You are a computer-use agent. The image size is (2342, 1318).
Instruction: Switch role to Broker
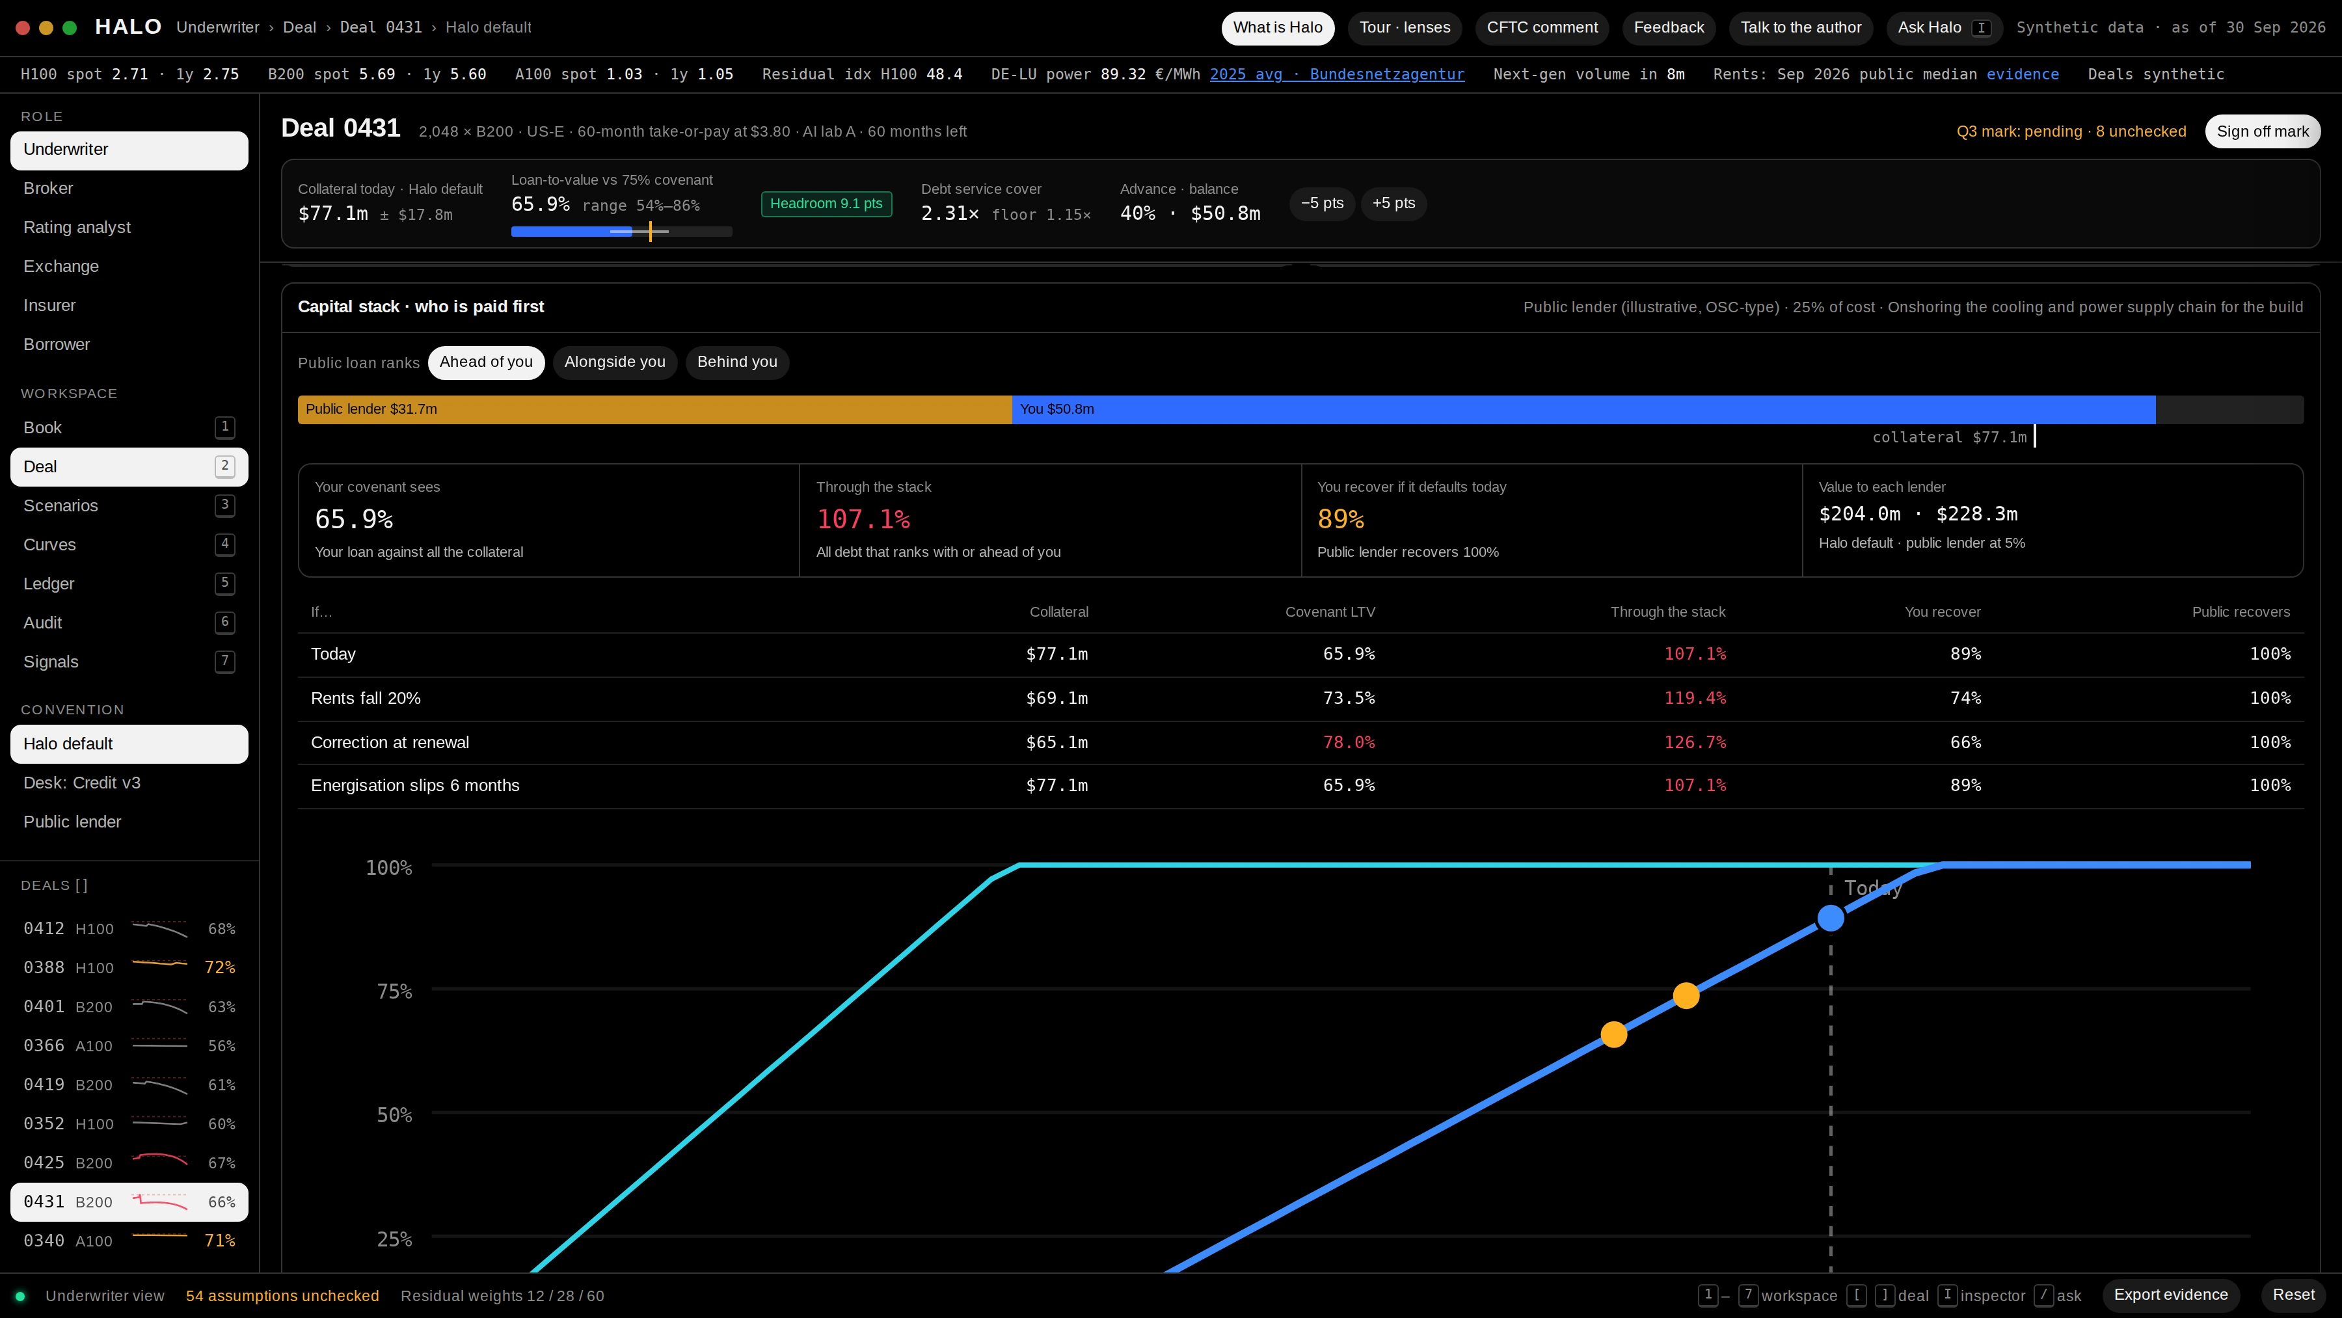(x=129, y=188)
